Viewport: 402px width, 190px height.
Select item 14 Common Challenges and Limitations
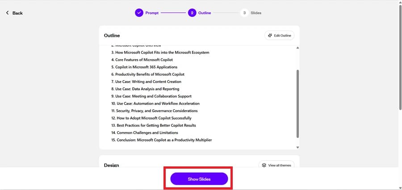pyautogui.click(x=145, y=133)
